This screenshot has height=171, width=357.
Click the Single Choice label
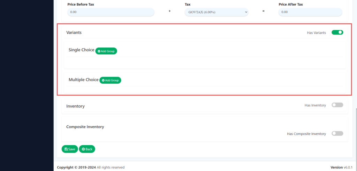pos(81,50)
